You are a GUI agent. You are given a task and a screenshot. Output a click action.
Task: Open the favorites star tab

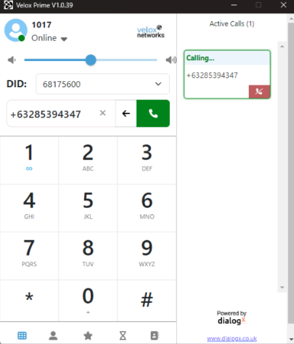(x=88, y=335)
